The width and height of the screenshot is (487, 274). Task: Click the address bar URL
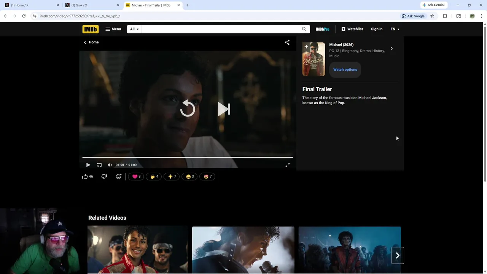click(x=80, y=16)
